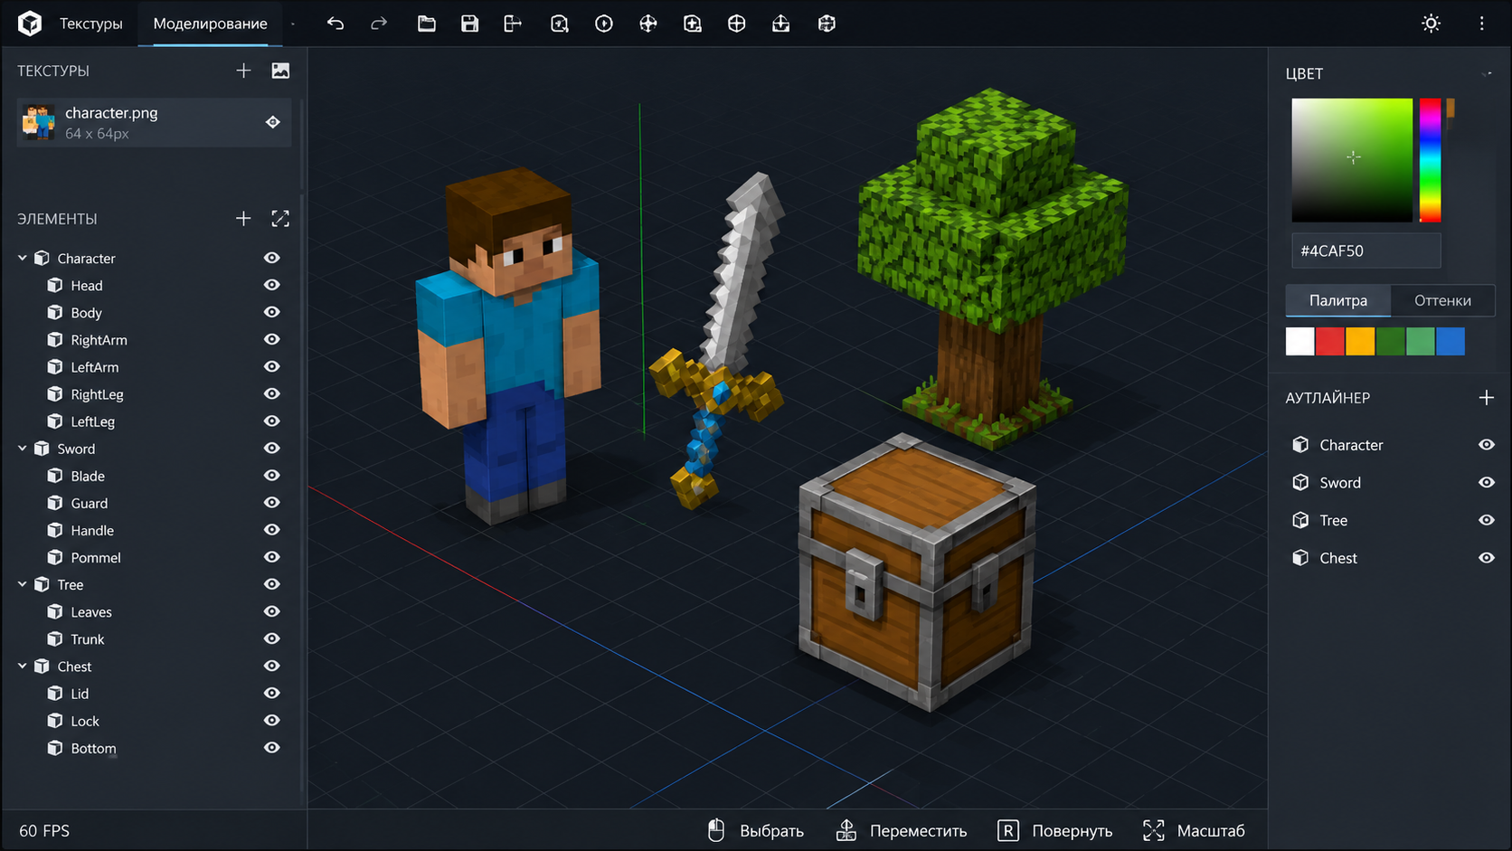1512x851 pixels.
Task: Toggle Tree visibility in the outliner panel
Action: coord(1486,520)
